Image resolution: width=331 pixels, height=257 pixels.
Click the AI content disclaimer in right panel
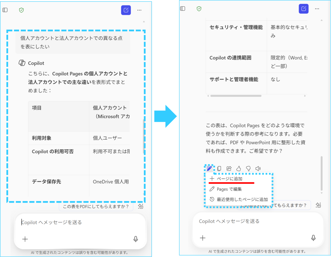coord(257,251)
